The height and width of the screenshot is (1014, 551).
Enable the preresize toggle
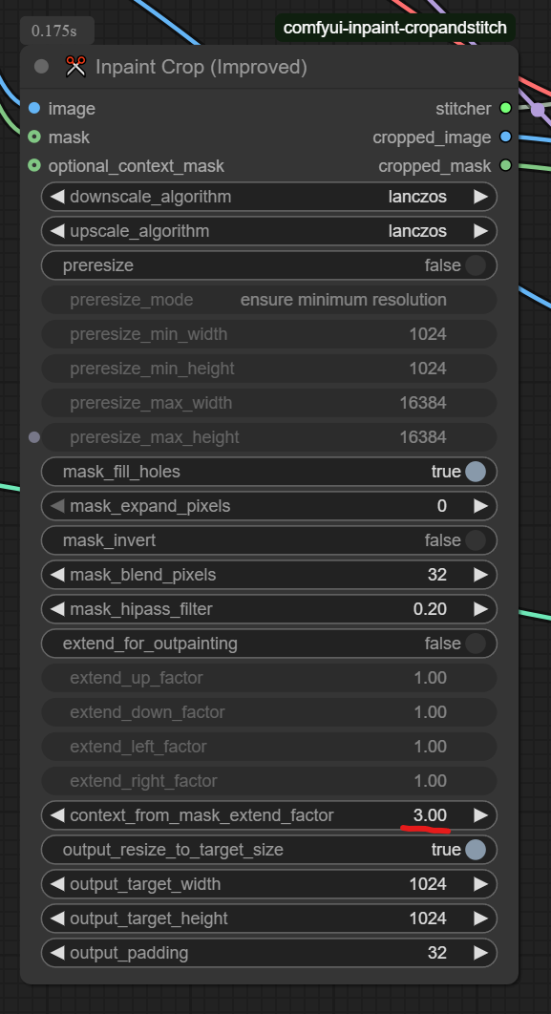point(476,265)
